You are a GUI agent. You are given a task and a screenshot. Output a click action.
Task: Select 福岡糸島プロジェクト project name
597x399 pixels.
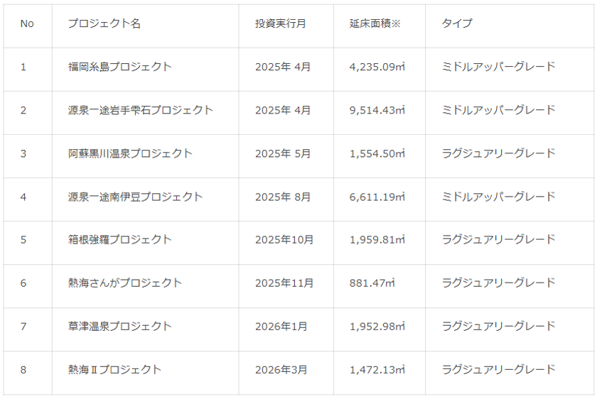(120, 67)
